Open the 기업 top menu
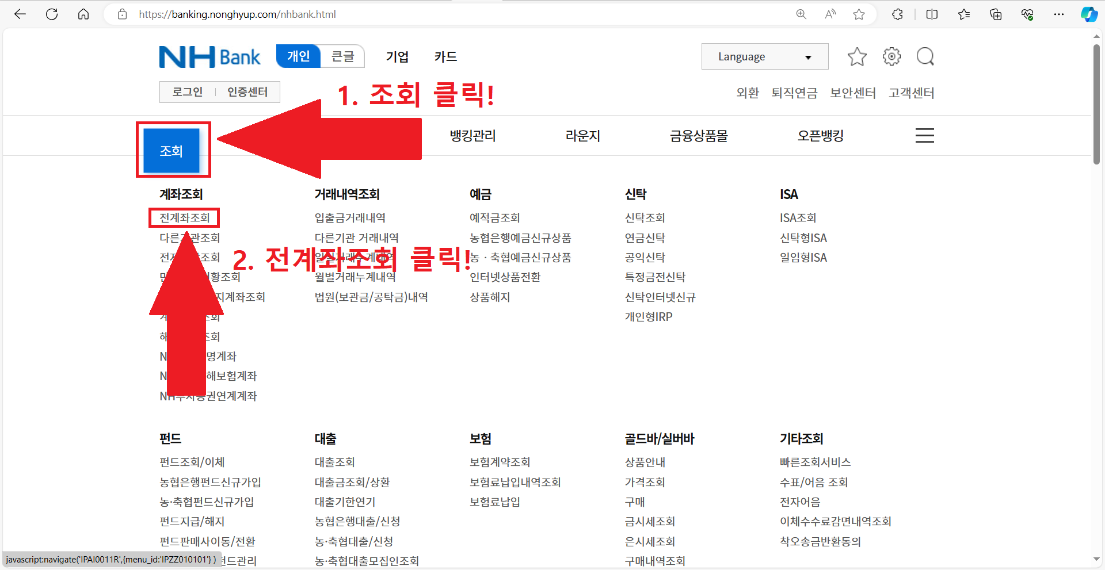 (397, 56)
